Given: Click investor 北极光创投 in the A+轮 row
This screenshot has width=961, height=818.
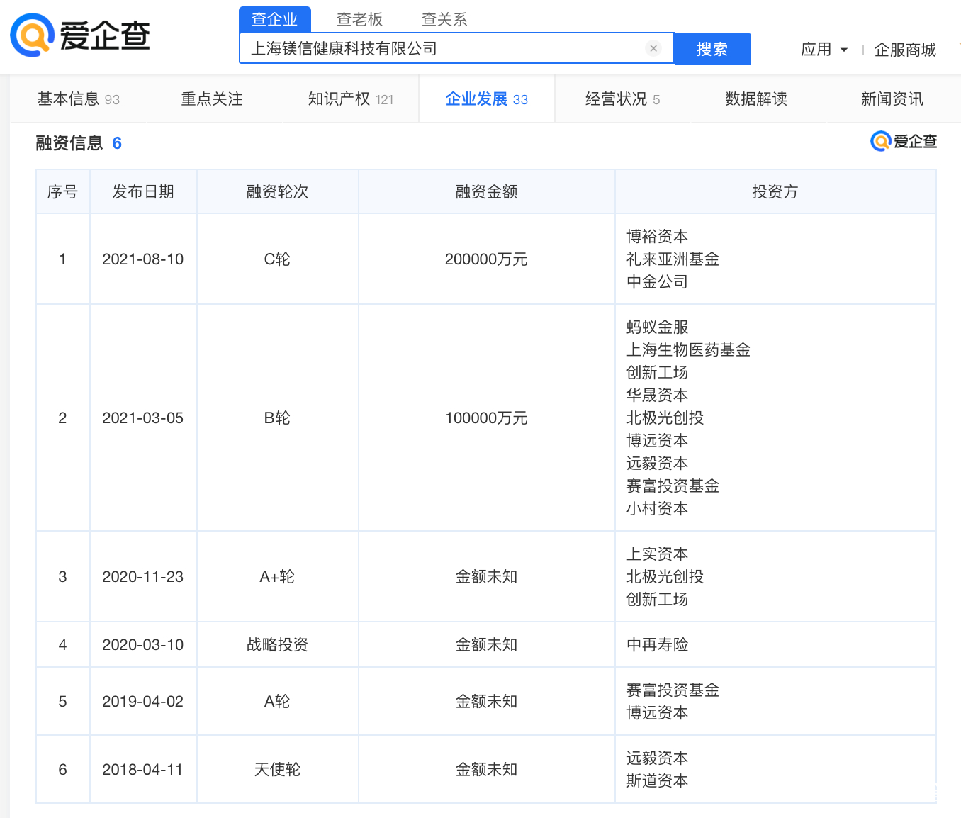Looking at the screenshot, I should (665, 577).
